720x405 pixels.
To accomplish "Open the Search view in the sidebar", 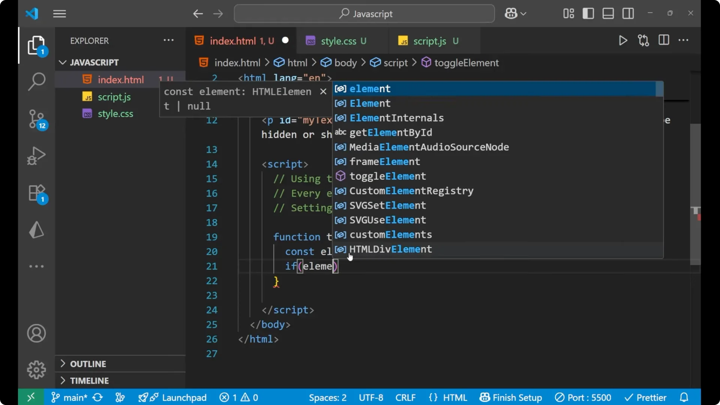I will 36,81.
